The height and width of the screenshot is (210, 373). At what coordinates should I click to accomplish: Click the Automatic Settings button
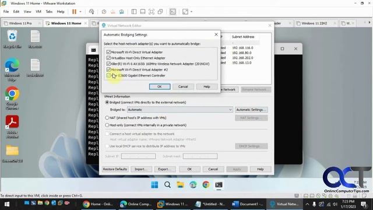(x=251, y=110)
